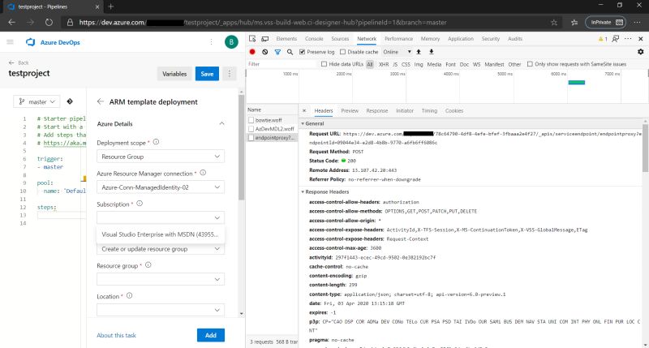
Task: Click the Save pipeline button
Action: (207, 74)
